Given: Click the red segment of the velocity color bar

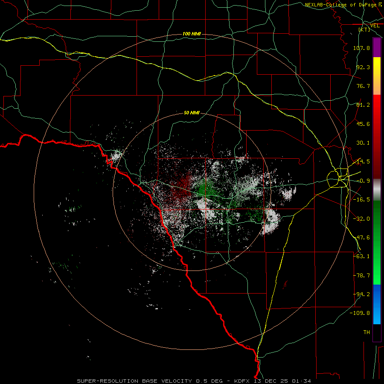Looking at the screenshot, I should tap(377, 137).
